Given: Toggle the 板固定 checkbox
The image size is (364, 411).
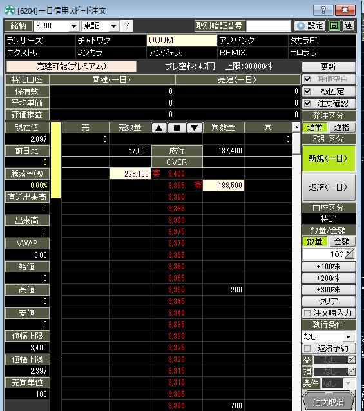Looking at the screenshot, I should [x=308, y=91].
